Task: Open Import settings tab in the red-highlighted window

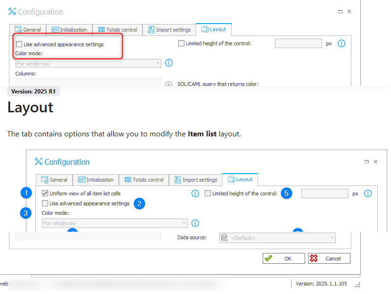Action: 169,30
